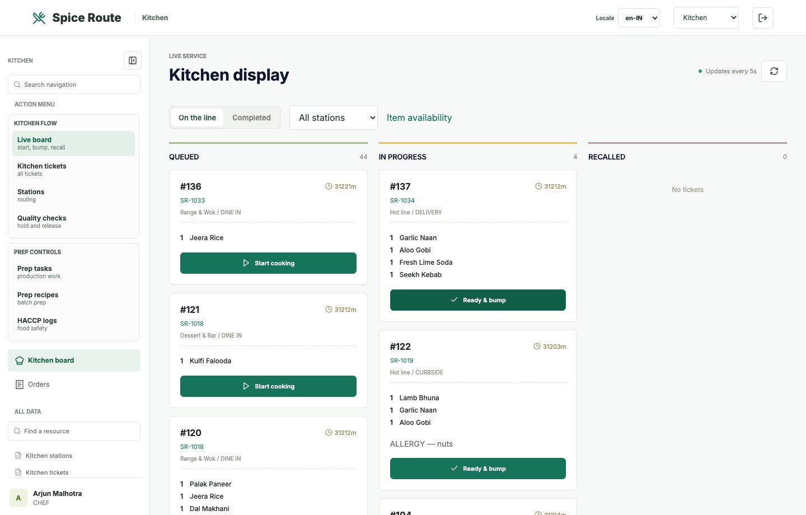
Task: Click the ALLERGY — nuts note
Action: coord(421,444)
